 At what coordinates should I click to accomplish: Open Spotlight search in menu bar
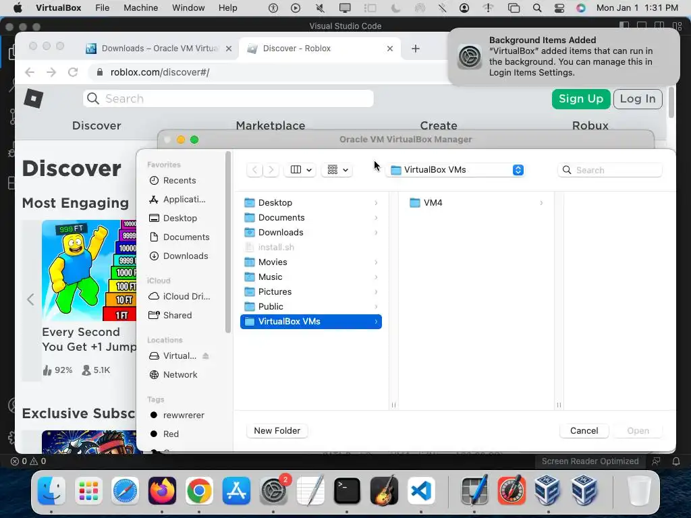pos(536,8)
